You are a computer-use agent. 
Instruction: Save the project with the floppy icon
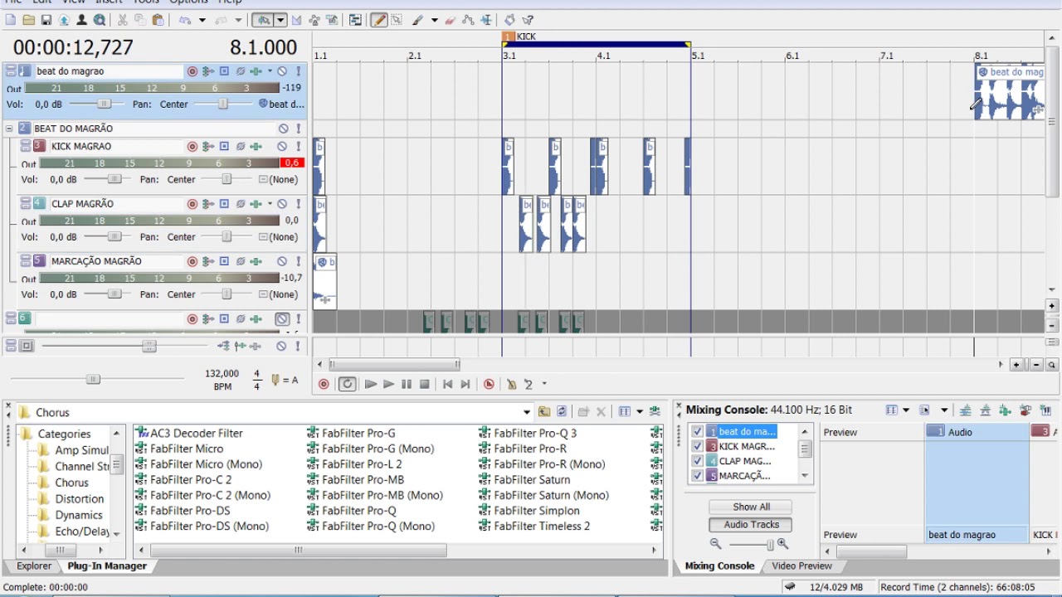46,20
